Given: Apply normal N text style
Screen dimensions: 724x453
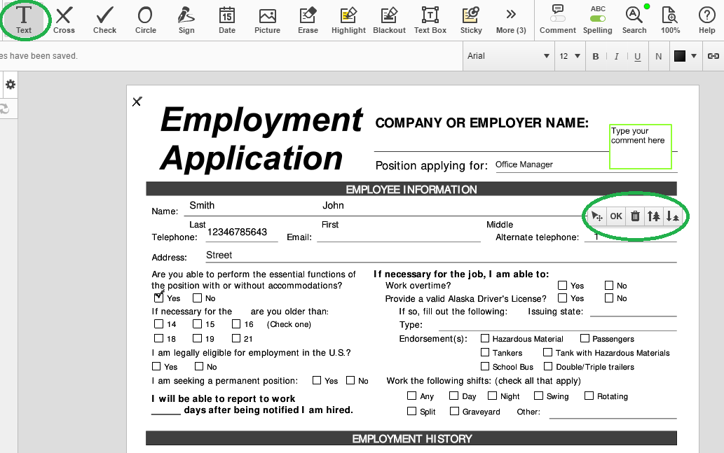Looking at the screenshot, I should pos(658,56).
